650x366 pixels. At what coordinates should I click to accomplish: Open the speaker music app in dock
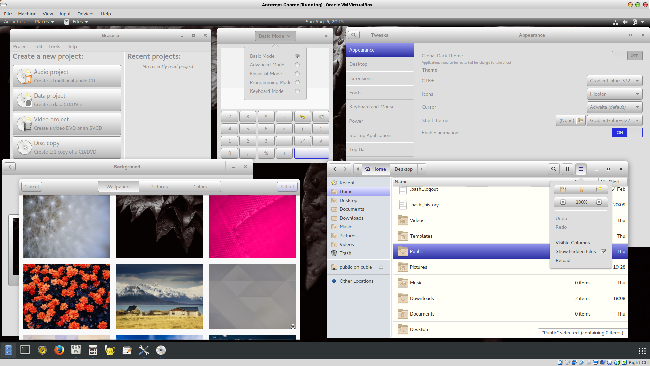tap(42, 350)
